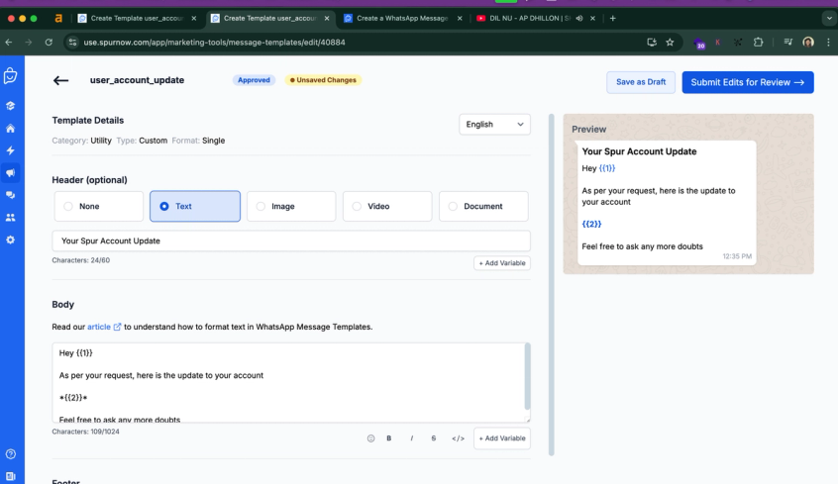Image resolution: width=838 pixels, height=484 pixels.
Task: Bookmark page with the star icon
Action: pyautogui.click(x=670, y=43)
